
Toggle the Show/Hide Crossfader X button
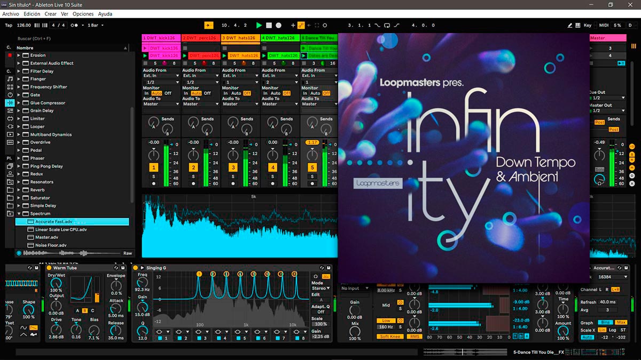tap(632, 183)
